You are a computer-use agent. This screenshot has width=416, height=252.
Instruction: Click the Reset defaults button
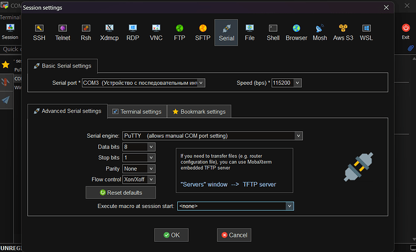pyautogui.click(x=121, y=192)
